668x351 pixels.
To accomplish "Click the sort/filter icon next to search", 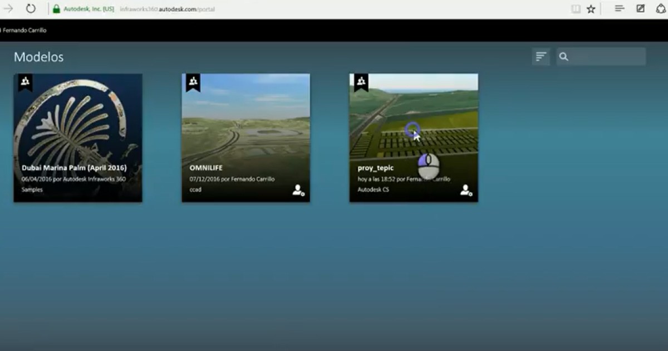I will [541, 56].
